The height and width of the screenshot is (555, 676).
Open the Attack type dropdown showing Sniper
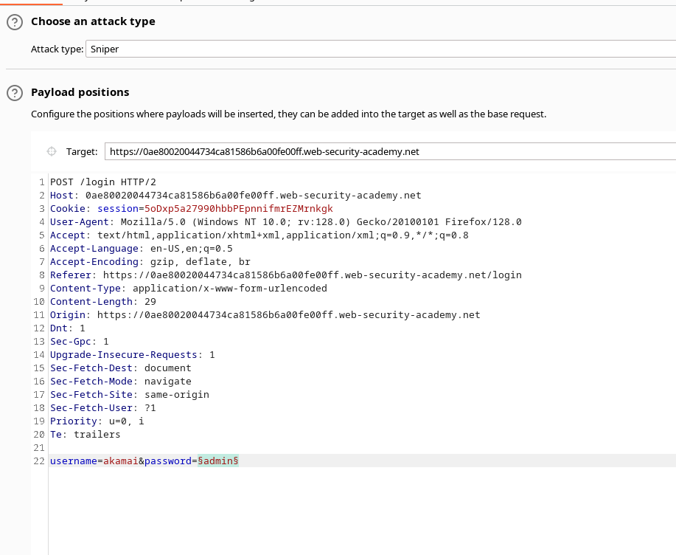point(380,49)
